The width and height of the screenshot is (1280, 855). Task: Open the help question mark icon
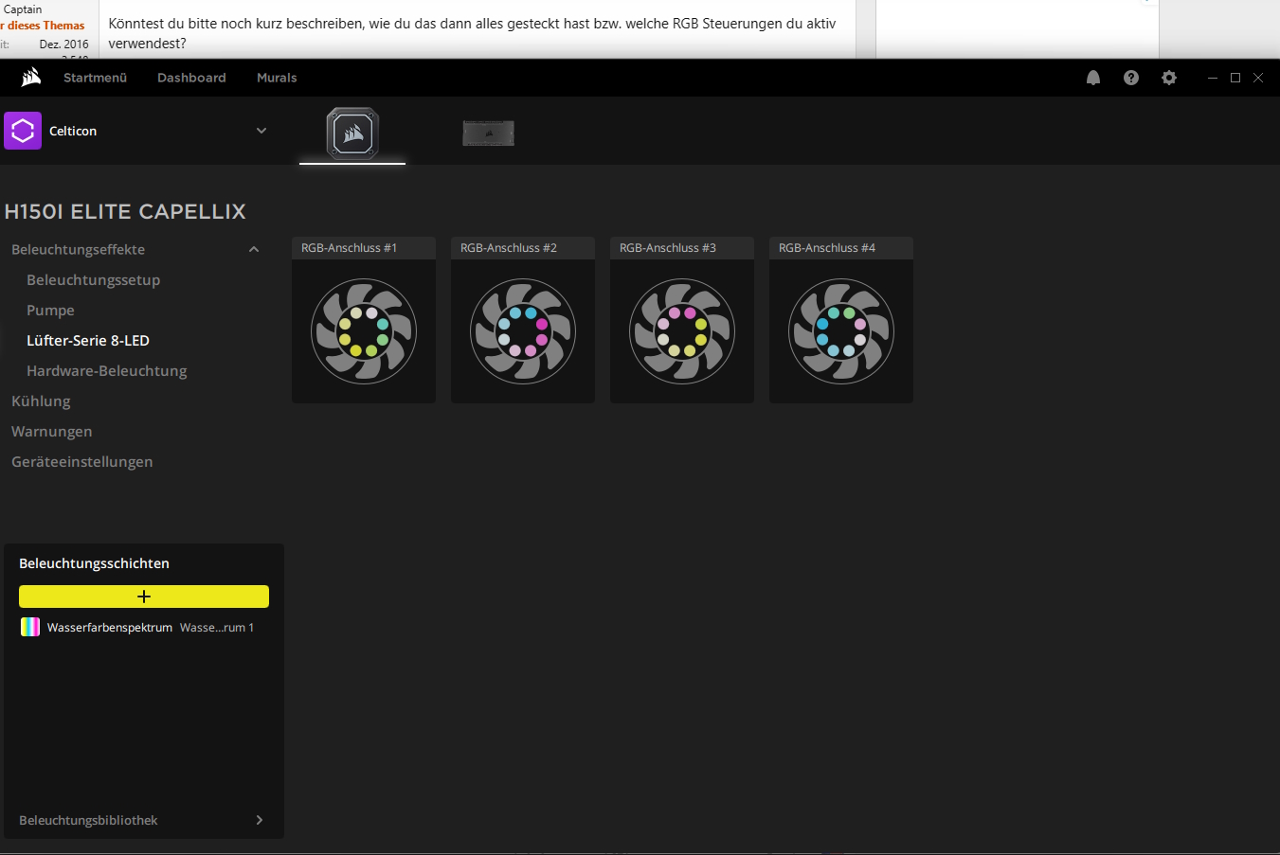(x=1131, y=78)
